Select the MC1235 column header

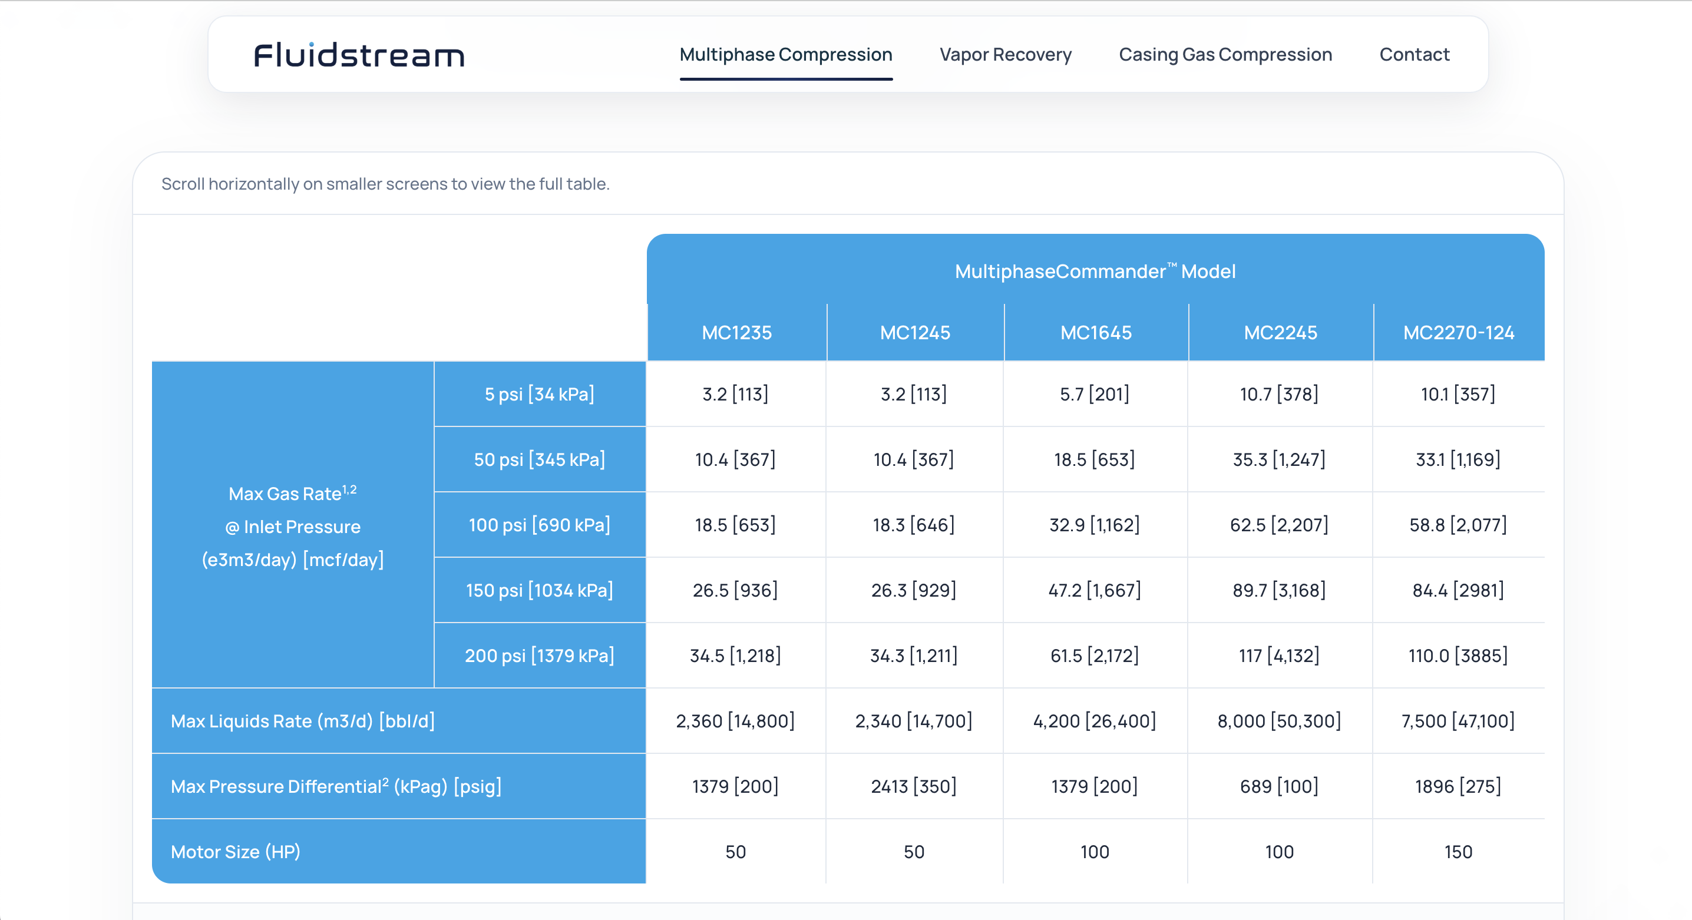click(736, 332)
